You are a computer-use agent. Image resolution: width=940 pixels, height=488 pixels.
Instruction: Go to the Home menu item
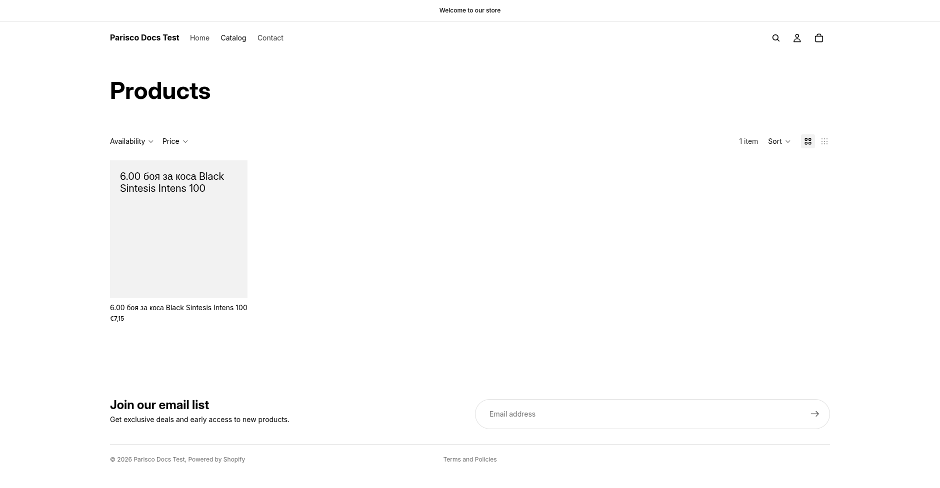(x=199, y=38)
